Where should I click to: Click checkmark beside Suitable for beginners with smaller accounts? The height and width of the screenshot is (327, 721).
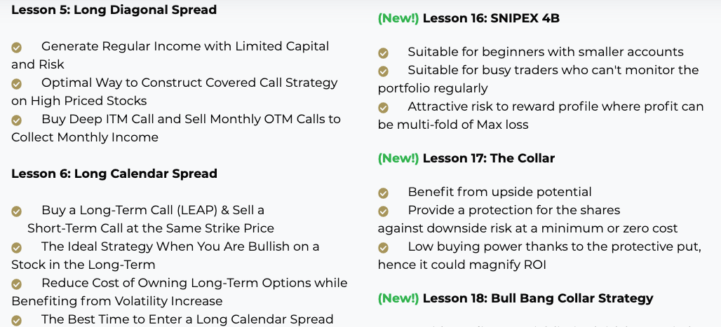[x=383, y=53]
